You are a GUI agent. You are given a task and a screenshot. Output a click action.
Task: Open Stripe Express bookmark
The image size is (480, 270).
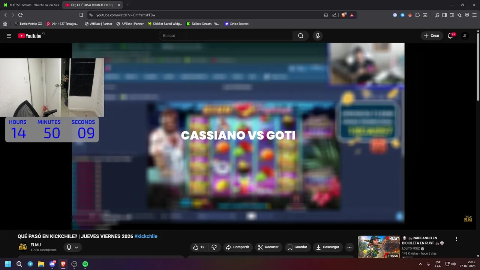tap(237, 24)
